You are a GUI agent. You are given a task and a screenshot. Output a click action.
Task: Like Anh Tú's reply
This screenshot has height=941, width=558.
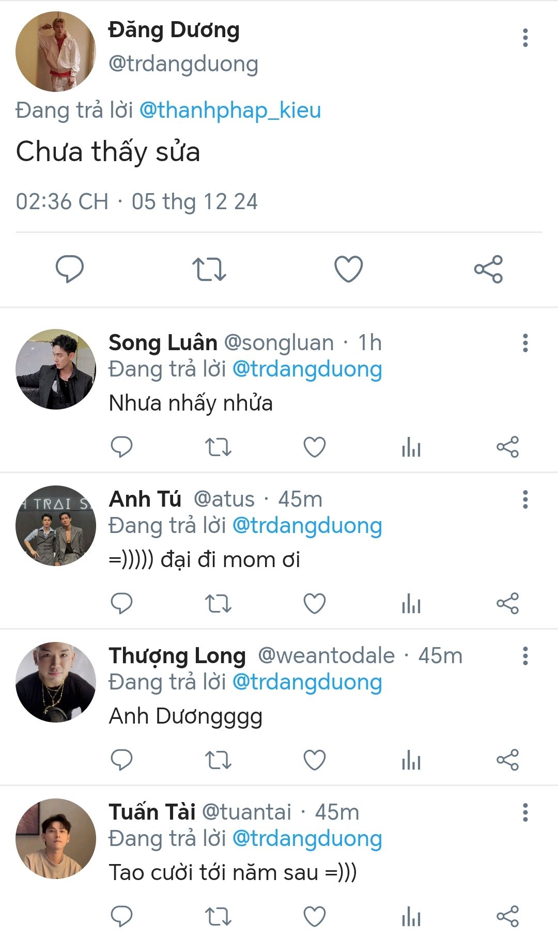tap(314, 603)
